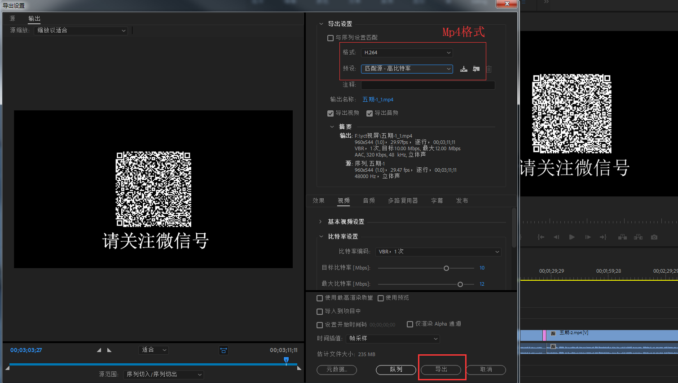
Task: Select 五期-2.mp4 [V] clip in timeline
Action: point(612,335)
